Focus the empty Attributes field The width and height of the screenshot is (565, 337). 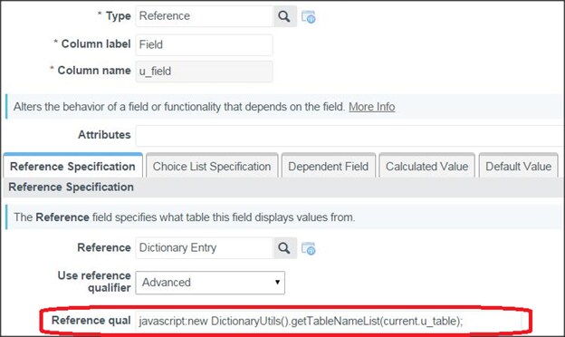[350, 136]
